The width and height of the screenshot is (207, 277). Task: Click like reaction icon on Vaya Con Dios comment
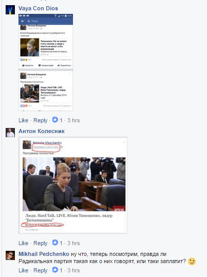coord(55,120)
